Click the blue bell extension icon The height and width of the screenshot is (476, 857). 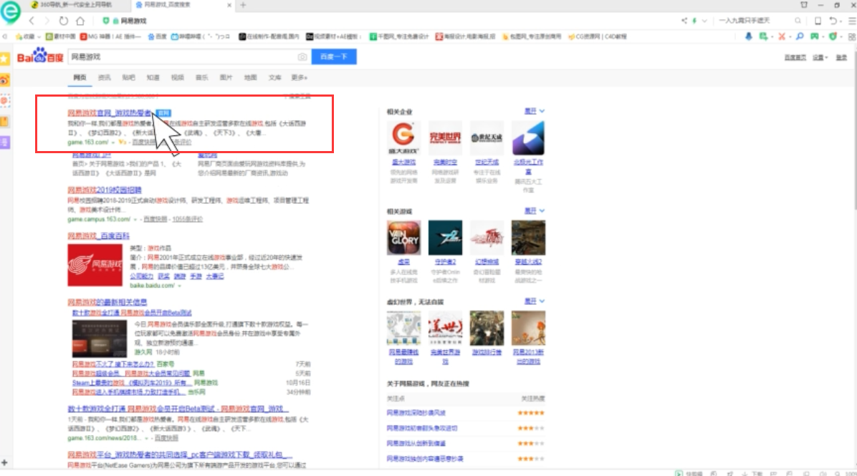748,37
